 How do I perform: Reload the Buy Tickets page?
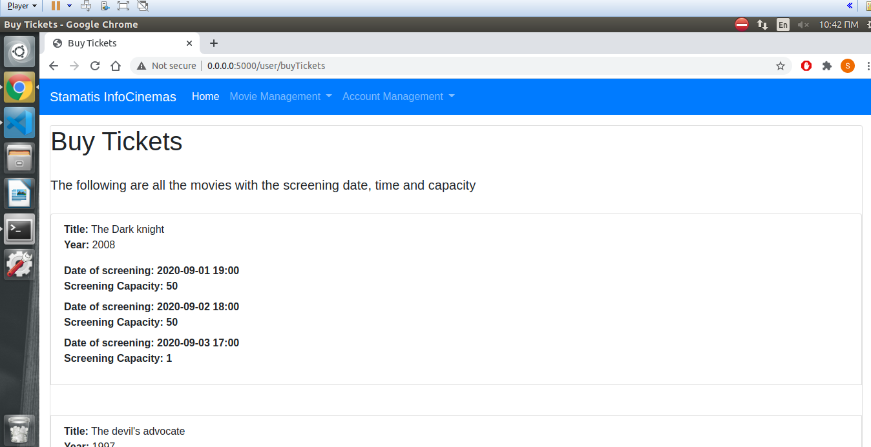pos(95,66)
